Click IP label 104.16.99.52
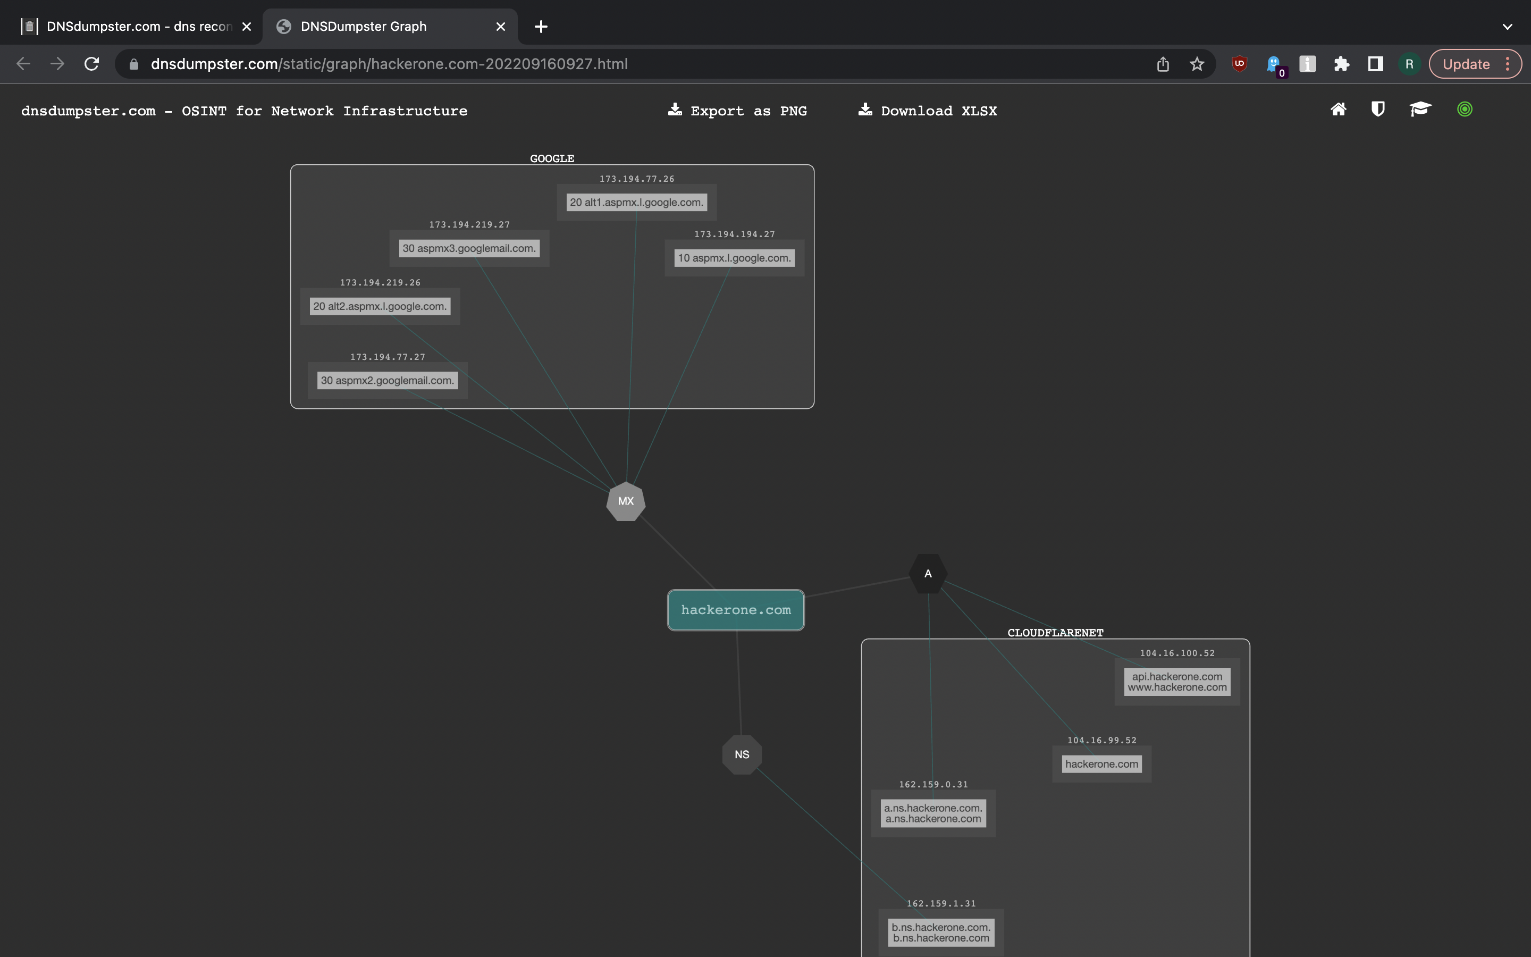This screenshot has width=1531, height=957. pyautogui.click(x=1102, y=741)
